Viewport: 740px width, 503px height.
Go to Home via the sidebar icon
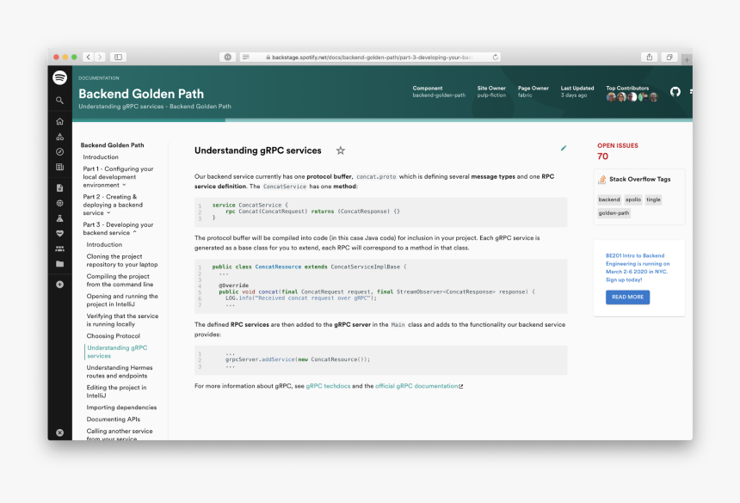click(59, 122)
